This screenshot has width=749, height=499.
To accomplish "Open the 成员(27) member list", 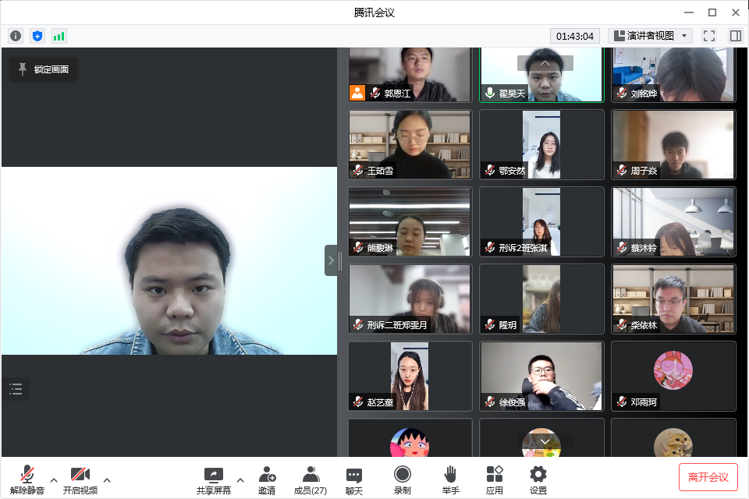I will 311,480.
